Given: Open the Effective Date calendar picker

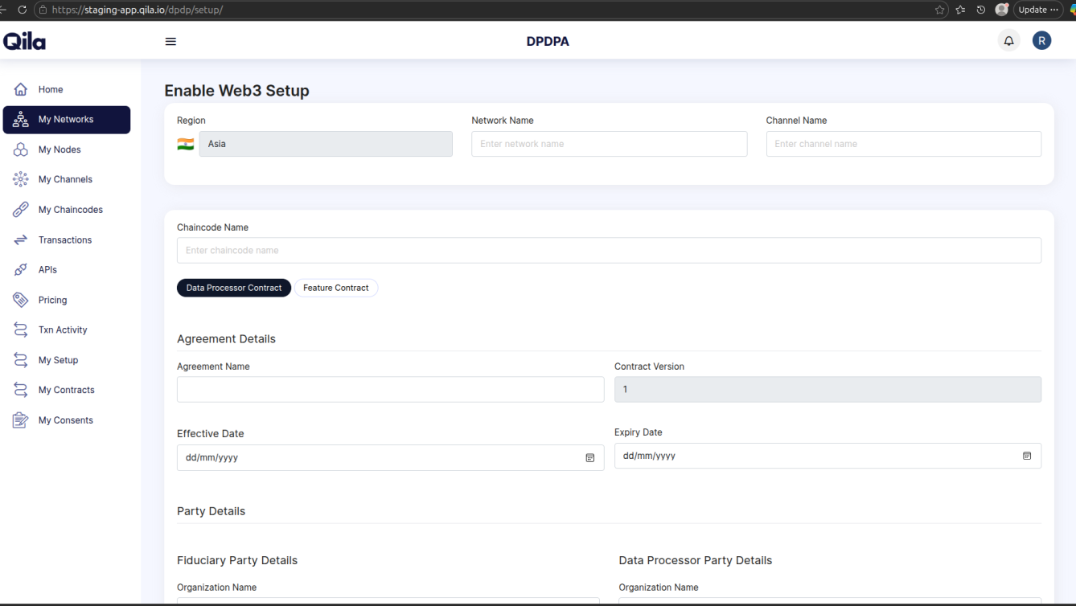Looking at the screenshot, I should pyautogui.click(x=590, y=457).
